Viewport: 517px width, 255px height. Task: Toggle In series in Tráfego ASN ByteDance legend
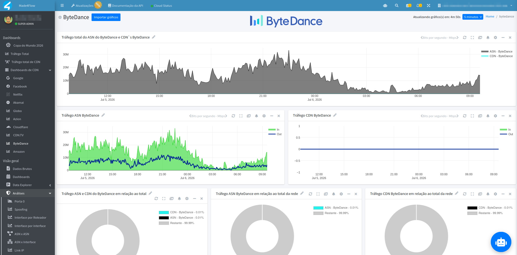(x=274, y=130)
